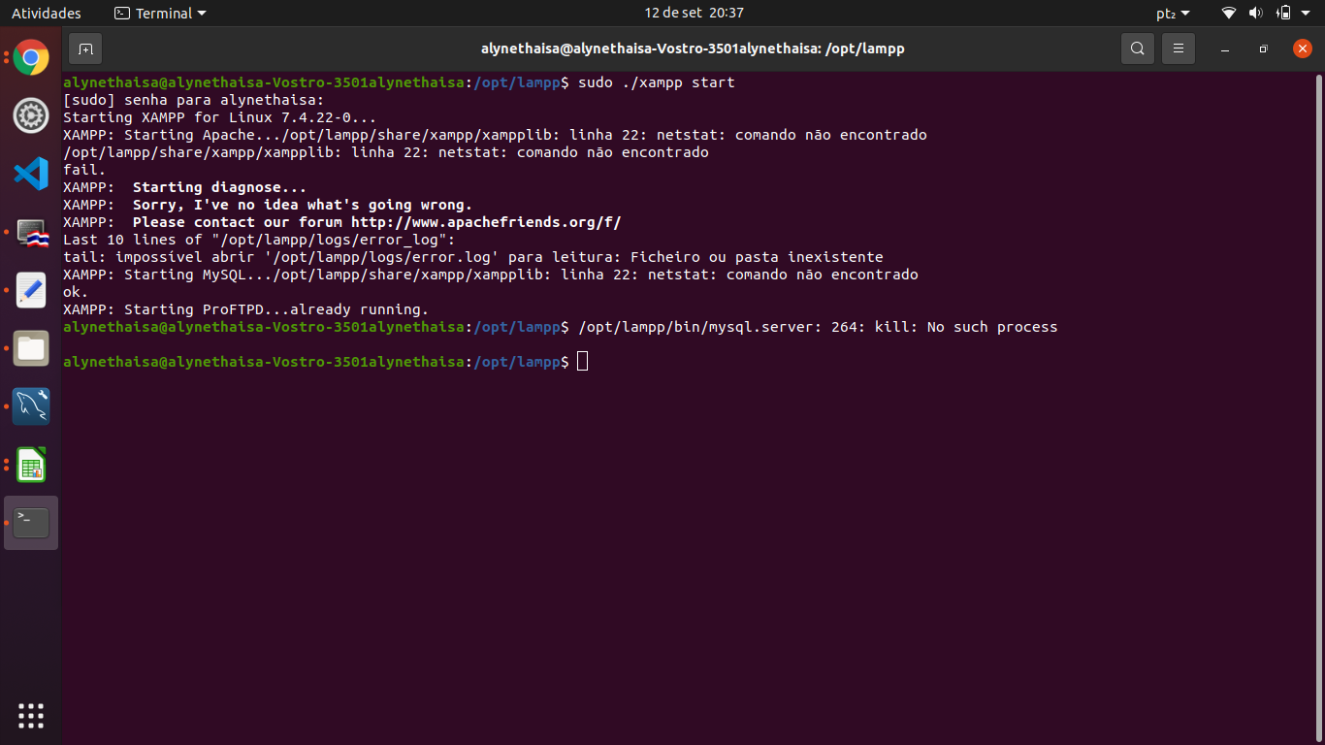Open the Terminal app menu in top bar

160,14
